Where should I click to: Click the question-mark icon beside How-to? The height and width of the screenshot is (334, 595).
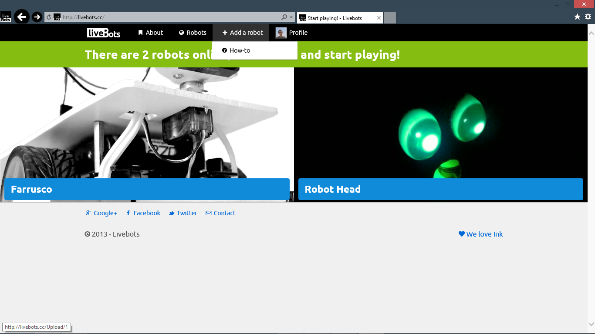pos(224,50)
